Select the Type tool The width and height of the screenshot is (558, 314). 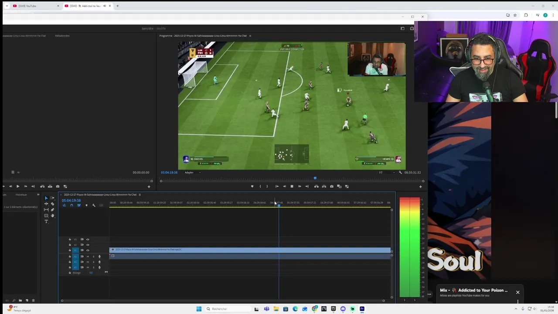[46, 222]
